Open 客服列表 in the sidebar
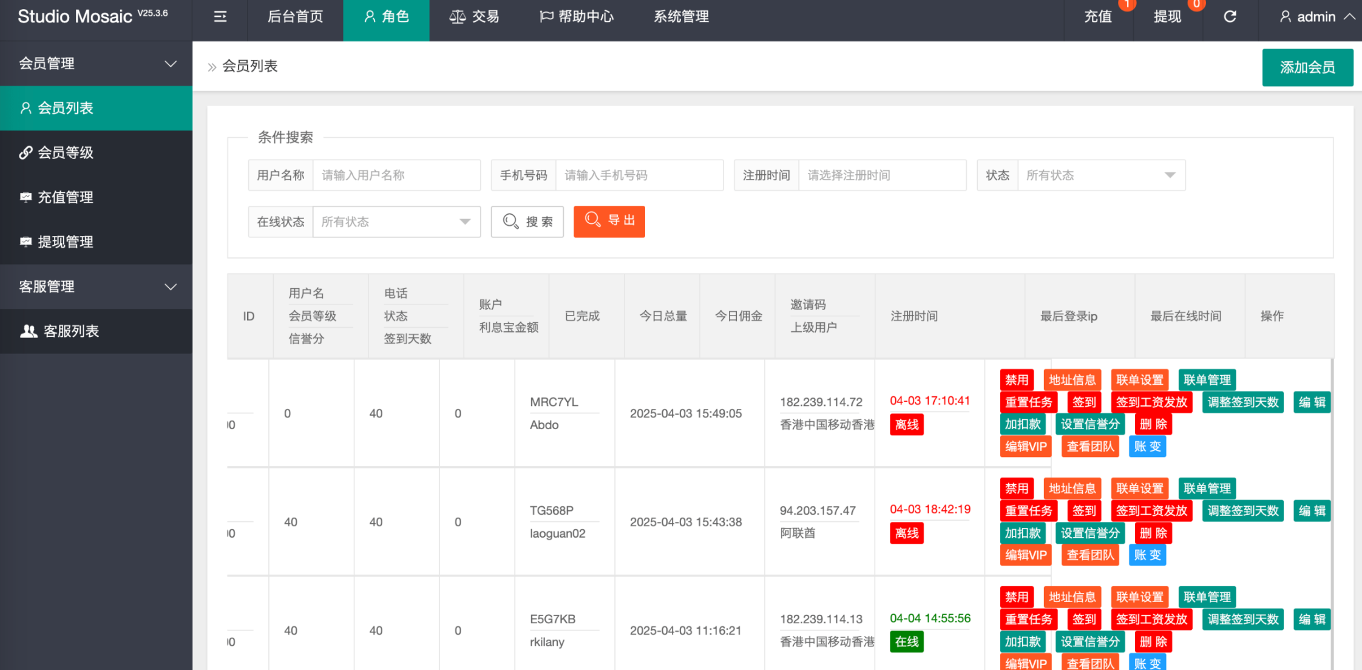Viewport: 1362px width, 670px height. [70, 331]
